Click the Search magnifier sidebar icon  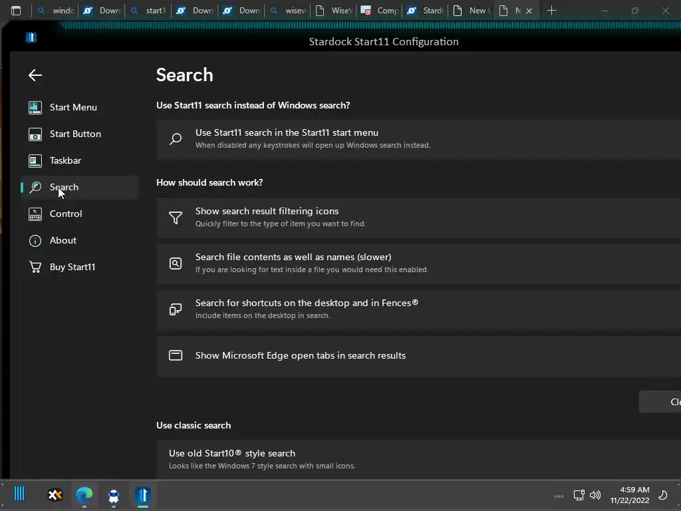click(35, 187)
